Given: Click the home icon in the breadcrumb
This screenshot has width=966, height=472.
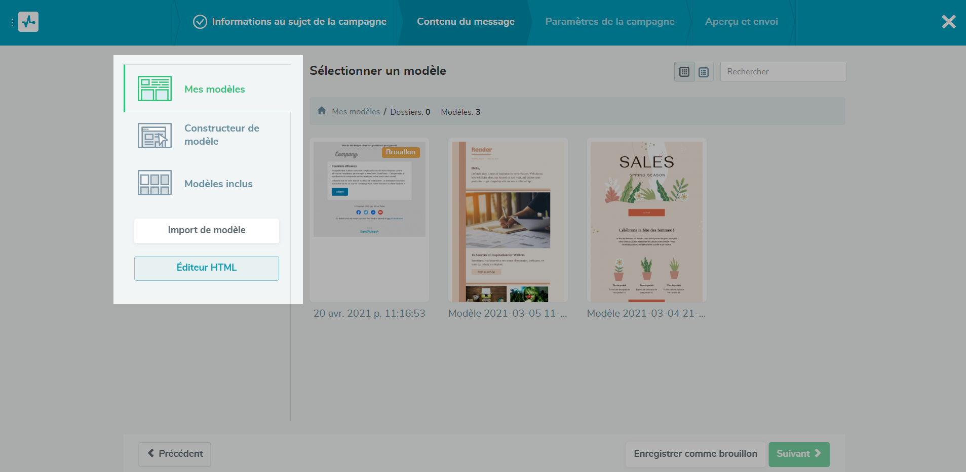Looking at the screenshot, I should [322, 111].
